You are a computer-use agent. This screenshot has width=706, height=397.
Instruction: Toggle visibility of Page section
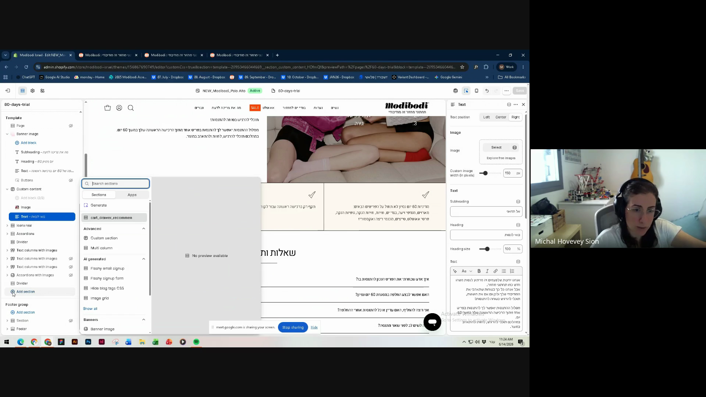pyautogui.click(x=71, y=126)
